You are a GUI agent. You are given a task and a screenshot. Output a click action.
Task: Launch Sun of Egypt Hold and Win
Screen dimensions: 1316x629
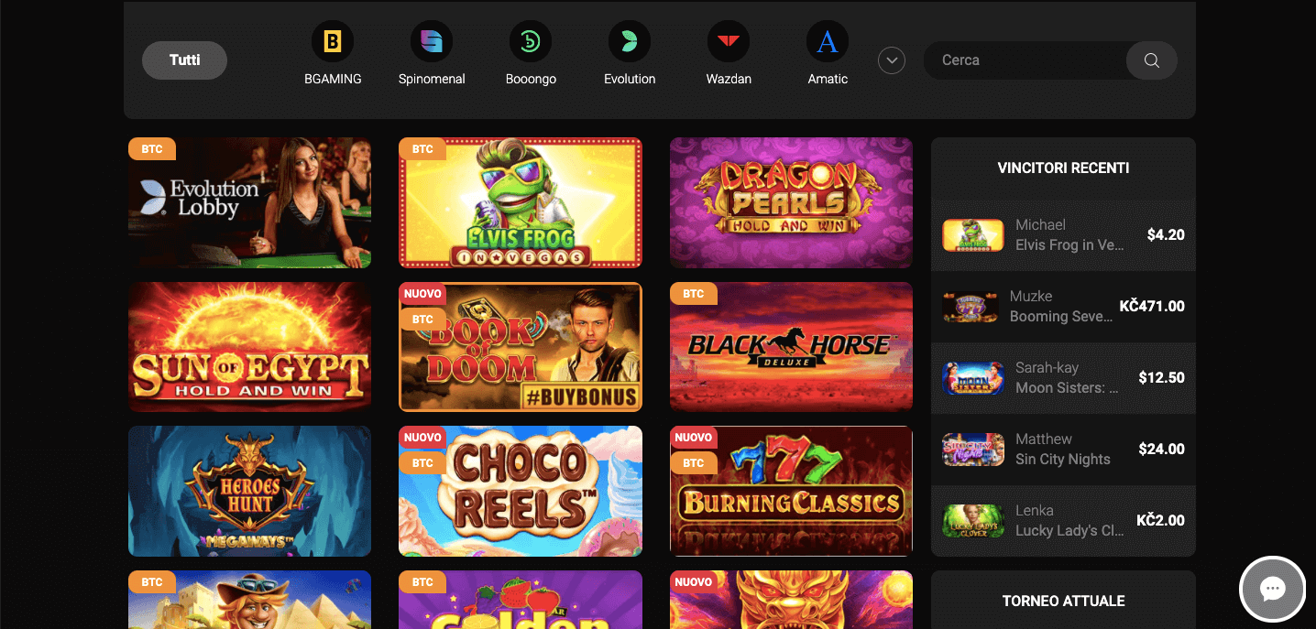(249, 347)
